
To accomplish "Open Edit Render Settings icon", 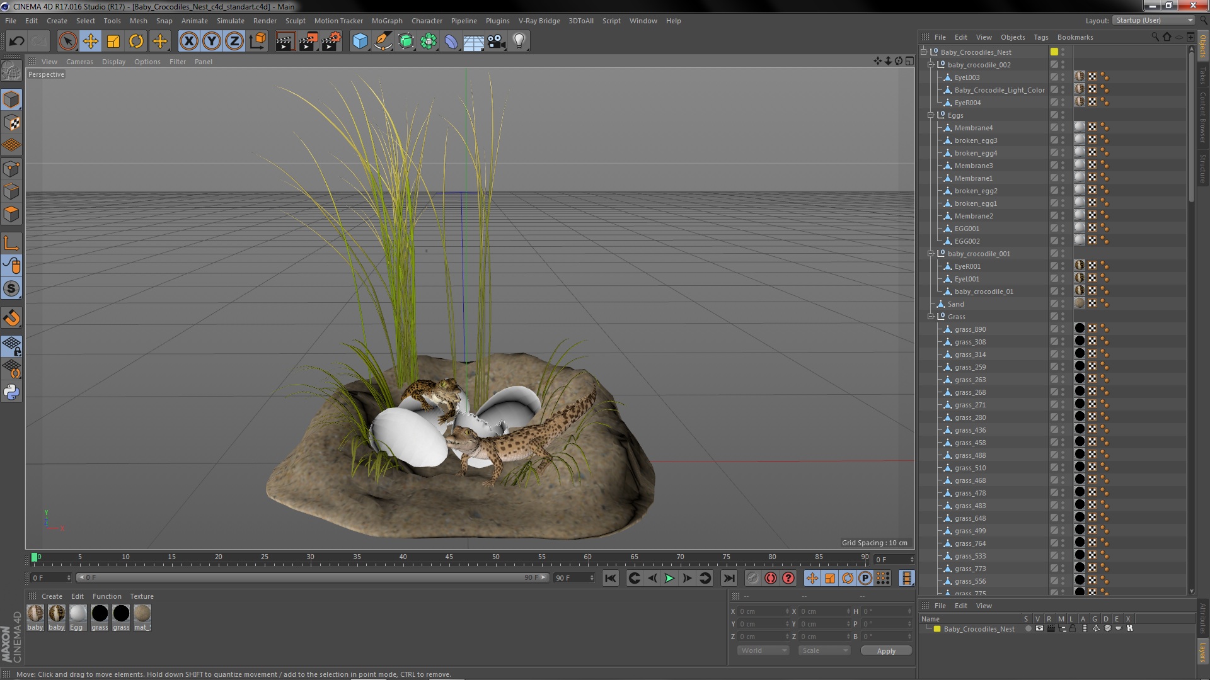I will pyautogui.click(x=331, y=42).
